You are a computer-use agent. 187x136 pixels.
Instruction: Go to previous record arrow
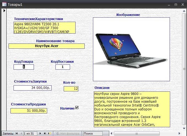click(x=21, y=134)
